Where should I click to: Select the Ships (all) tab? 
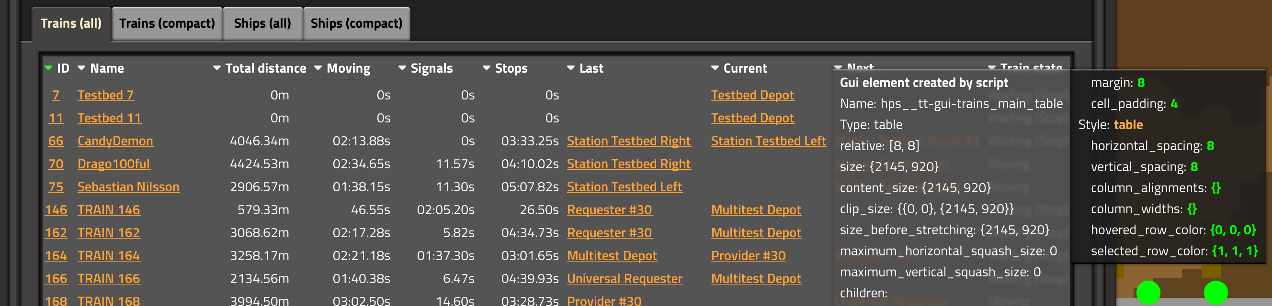click(x=262, y=23)
